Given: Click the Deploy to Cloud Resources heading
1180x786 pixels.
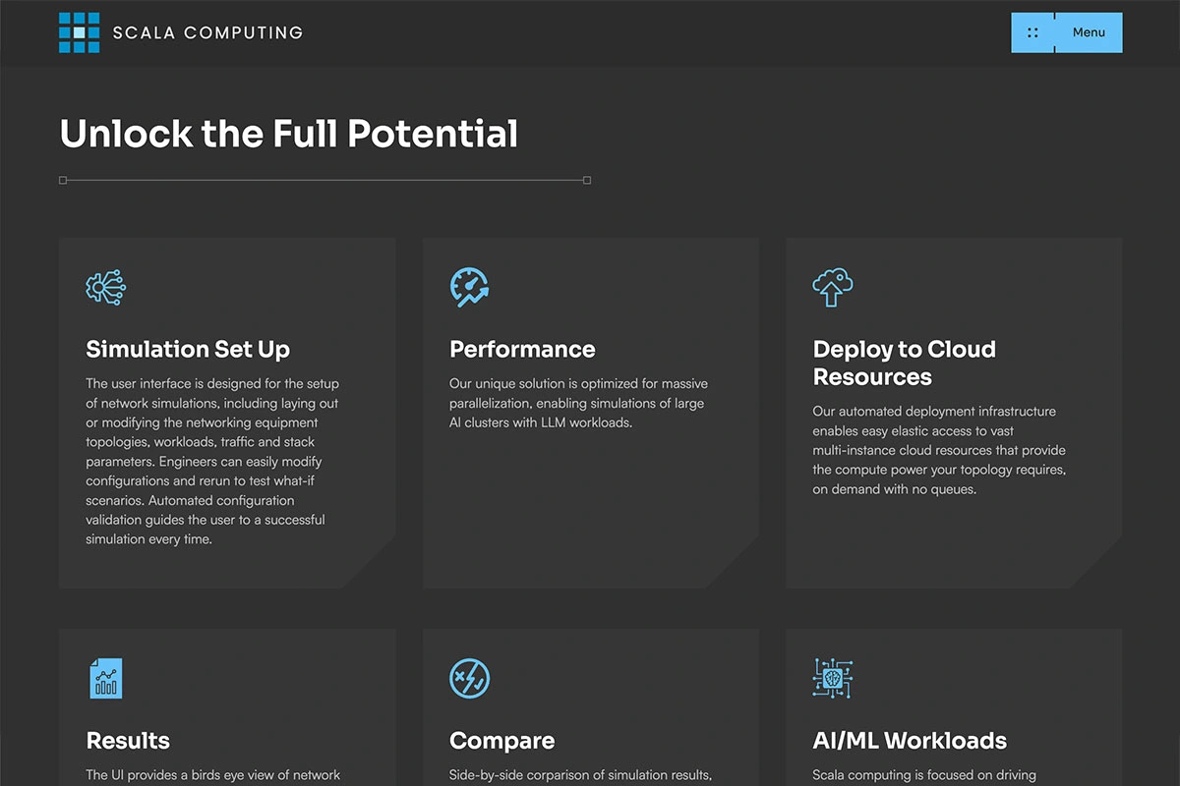Looking at the screenshot, I should tap(904, 363).
